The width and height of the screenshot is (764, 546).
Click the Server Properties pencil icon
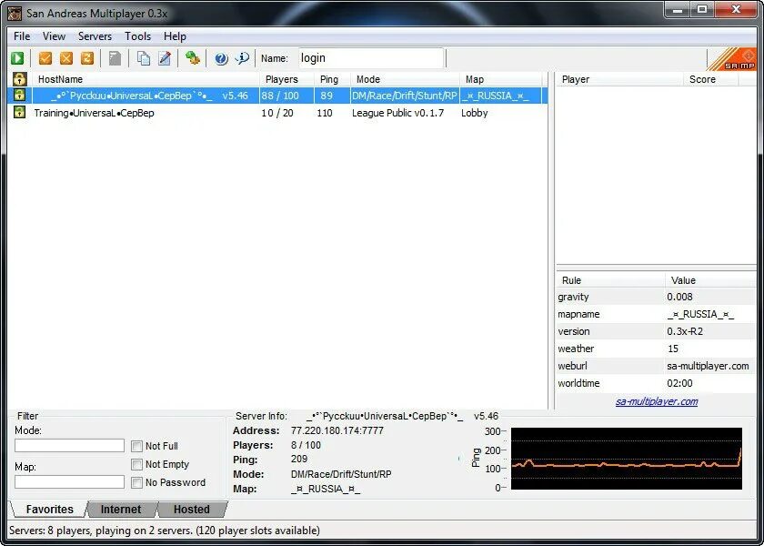click(x=165, y=58)
